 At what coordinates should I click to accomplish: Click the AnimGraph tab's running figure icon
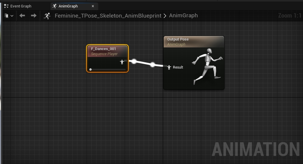pyautogui.click(x=55, y=6)
